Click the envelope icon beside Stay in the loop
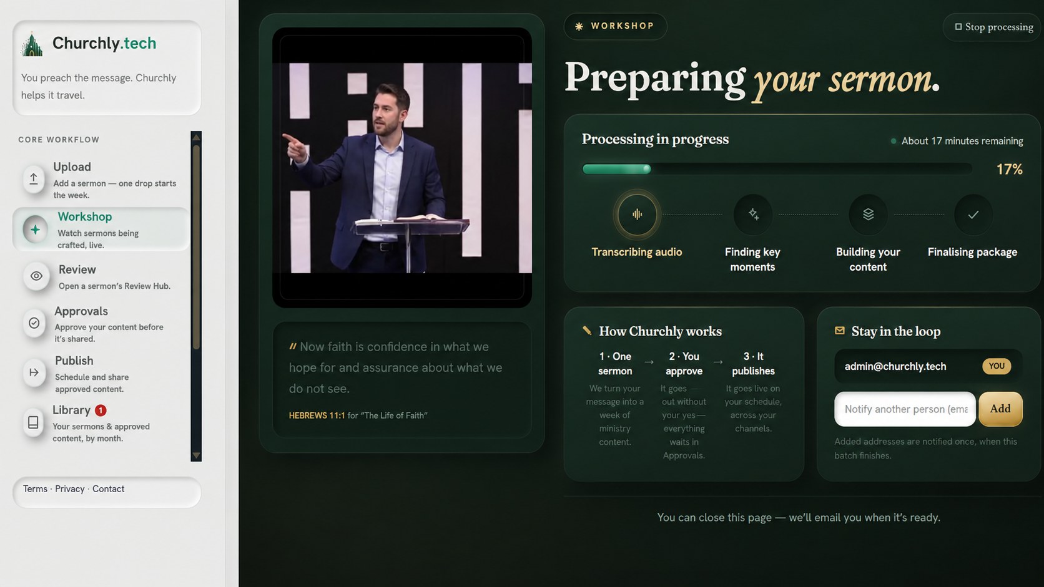Image resolution: width=1044 pixels, height=587 pixels. pyautogui.click(x=840, y=331)
